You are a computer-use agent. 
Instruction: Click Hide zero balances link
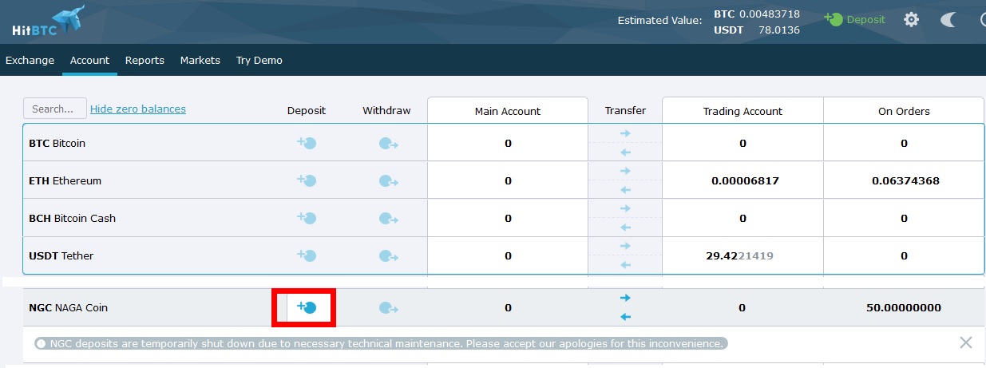pos(138,109)
